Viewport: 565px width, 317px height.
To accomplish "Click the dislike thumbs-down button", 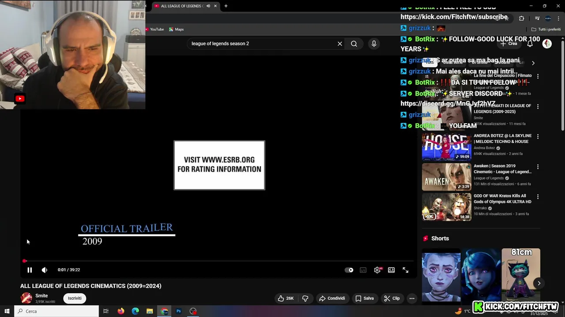I will (305, 298).
